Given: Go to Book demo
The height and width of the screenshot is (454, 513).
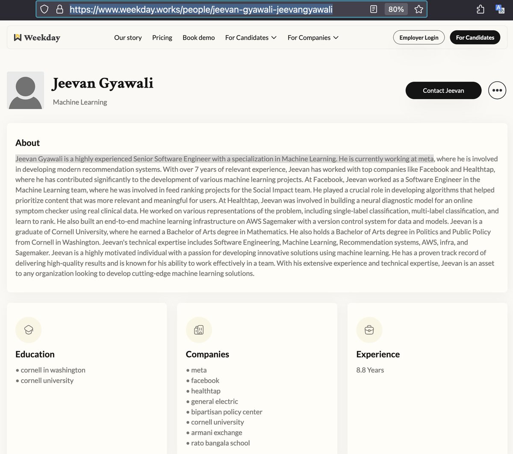Looking at the screenshot, I should click(199, 38).
